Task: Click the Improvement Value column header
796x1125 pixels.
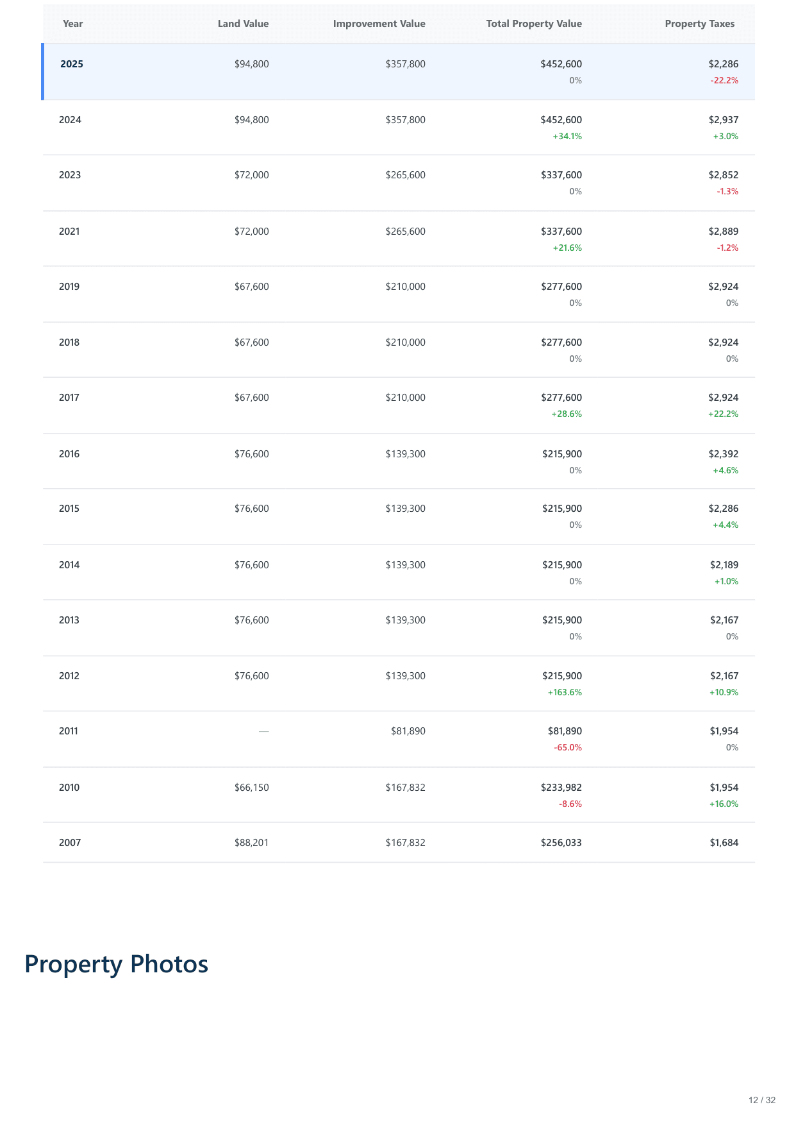Action: (379, 24)
